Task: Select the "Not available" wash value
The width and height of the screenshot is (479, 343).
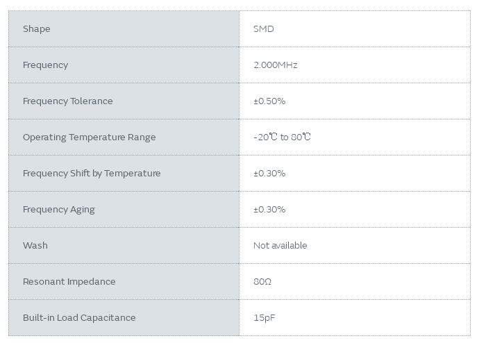Action: tap(280, 245)
